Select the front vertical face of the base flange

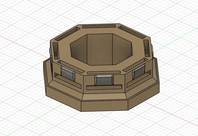(104, 106)
